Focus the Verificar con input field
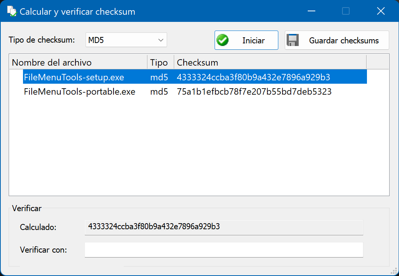 click(x=224, y=250)
